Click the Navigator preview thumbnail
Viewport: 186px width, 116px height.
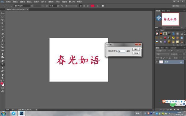[x=170, y=19]
